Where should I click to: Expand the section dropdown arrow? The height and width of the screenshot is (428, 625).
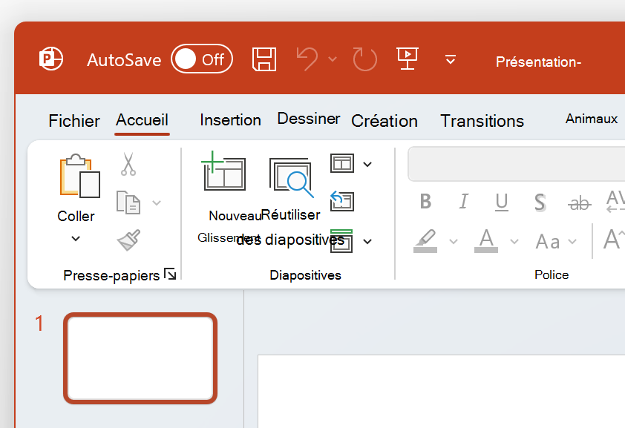(367, 241)
